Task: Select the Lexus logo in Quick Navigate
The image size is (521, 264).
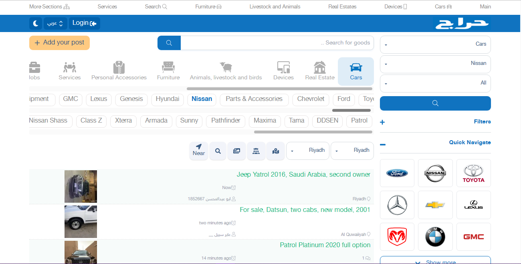Action: tap(474, 205)
